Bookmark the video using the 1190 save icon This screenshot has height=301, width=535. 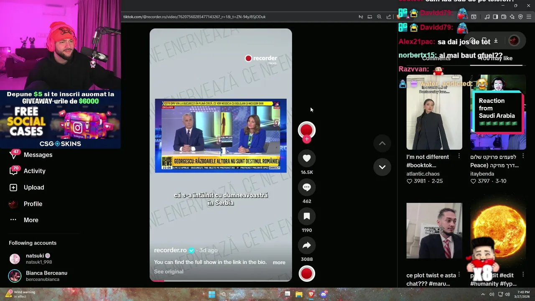(x=307, y=216)
